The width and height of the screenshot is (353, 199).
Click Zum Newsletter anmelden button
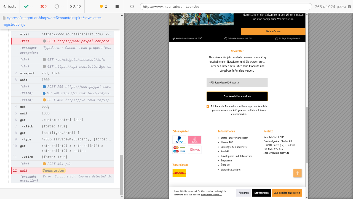[237, 96]
